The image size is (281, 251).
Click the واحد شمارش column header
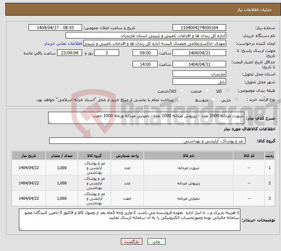(127, 156)
